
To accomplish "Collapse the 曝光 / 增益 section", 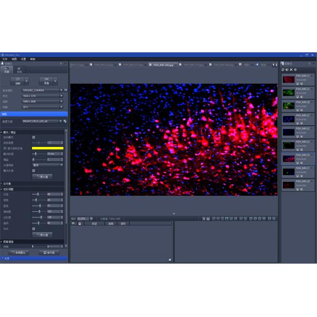I will [x=2, y=132].
